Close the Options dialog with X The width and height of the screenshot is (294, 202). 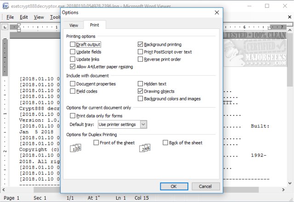[217, 12]
